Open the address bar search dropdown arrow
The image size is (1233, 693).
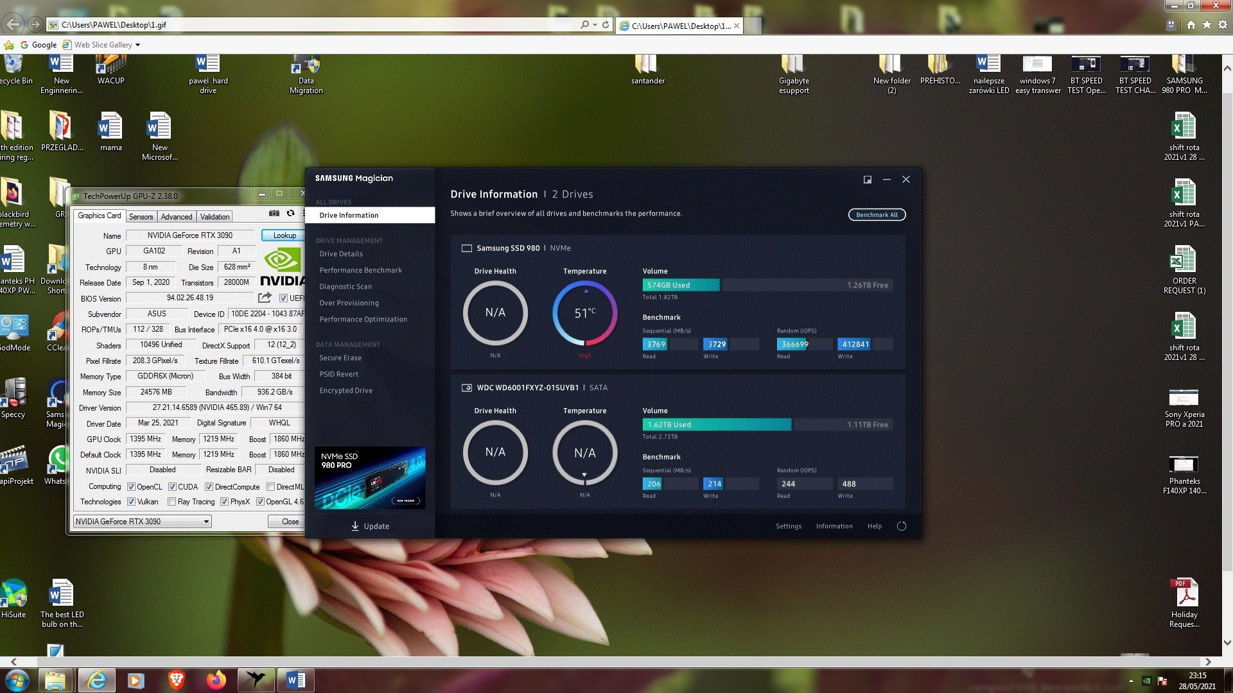click(595, 24)
